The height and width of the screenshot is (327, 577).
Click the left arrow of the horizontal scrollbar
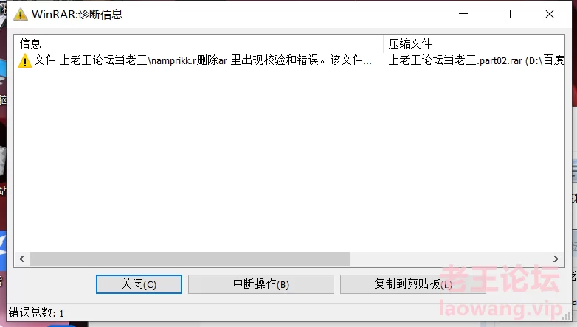tap(22, 259)
